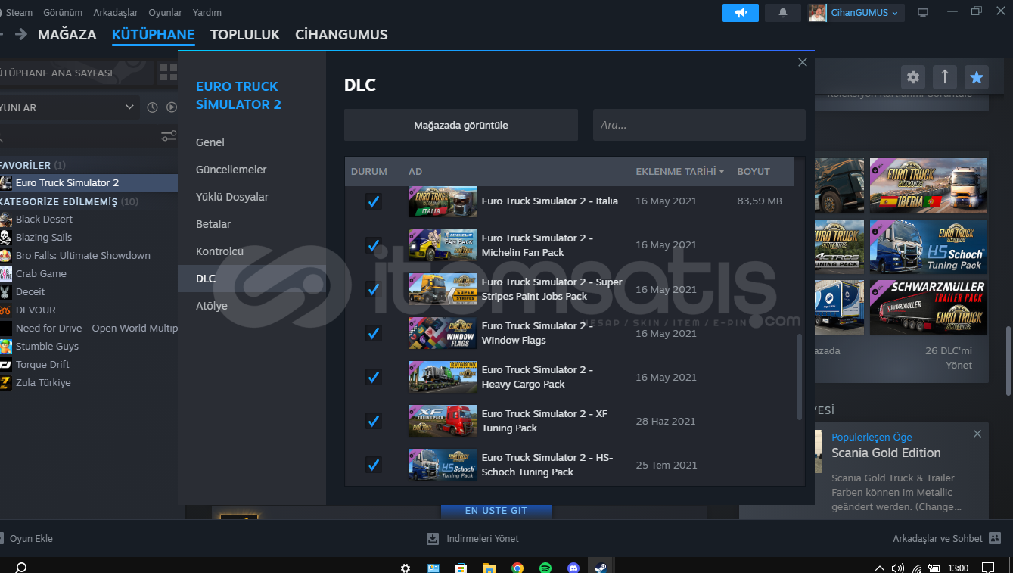The height and width of the screenshot is (573, 1013).
Task: Open the Oyunlar menu
Action: coord(165,13)
